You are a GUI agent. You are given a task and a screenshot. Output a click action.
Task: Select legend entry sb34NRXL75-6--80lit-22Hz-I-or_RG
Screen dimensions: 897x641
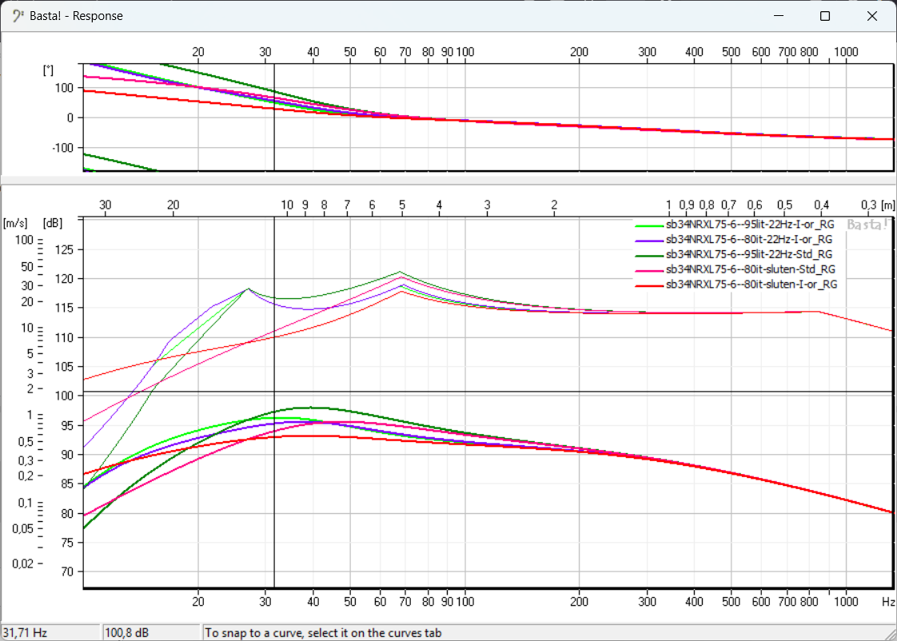point(750,239)
